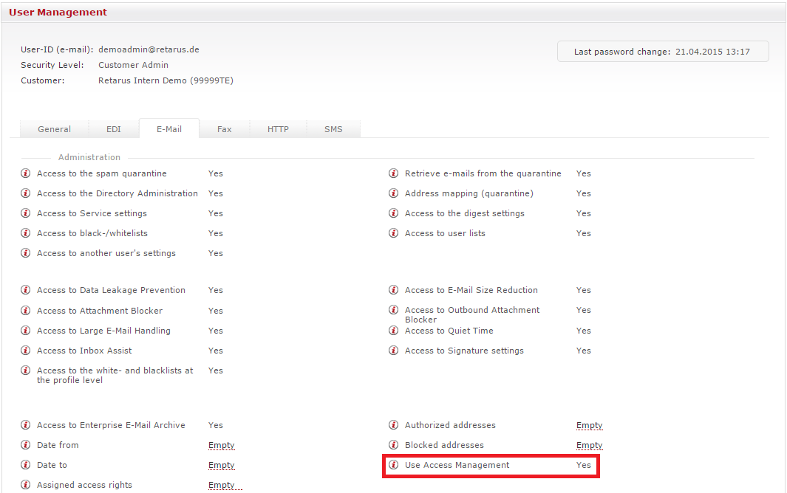Click info icon for Access to Signature settings
Image resolution: width=787 pixels, height=493 pixels.
click(x=394, y=351)
